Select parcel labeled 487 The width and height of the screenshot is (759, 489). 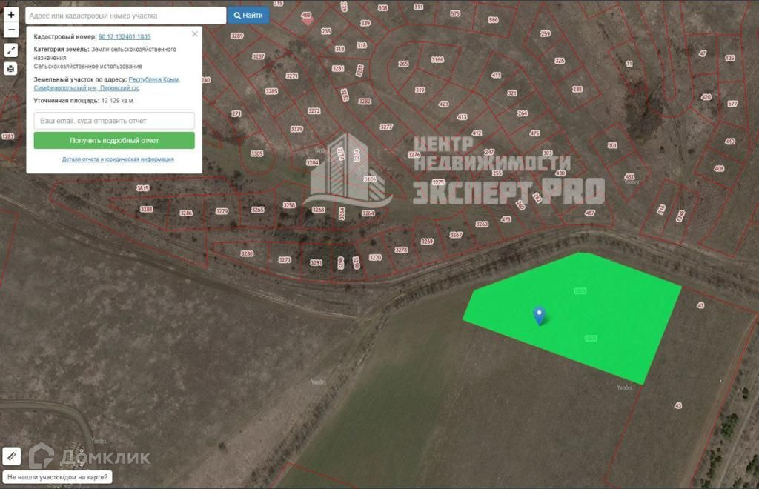point(589,213)
